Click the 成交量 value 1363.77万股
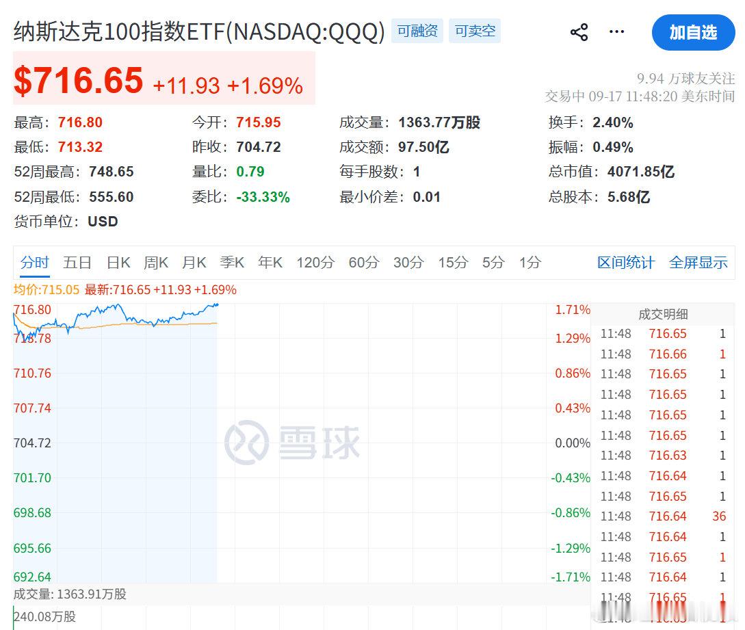Image resolution: width=745 pixels, height=630 pixels. [x=439, y=122]
